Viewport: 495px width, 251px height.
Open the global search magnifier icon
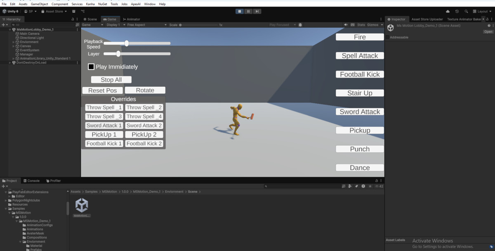(x=466, y=12)
